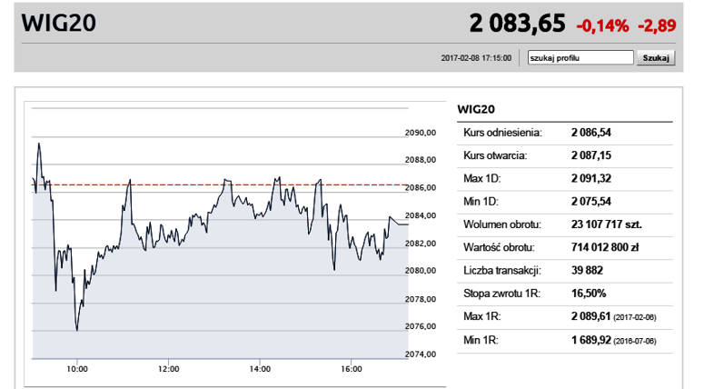Click the 14:00 time axis label
The height and width of the screenshot is (389, 714).
point(260,369)
